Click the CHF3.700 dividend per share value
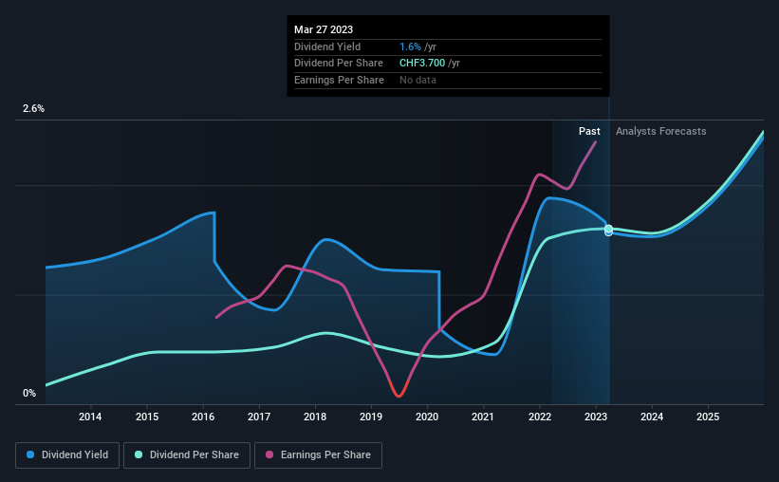 click(422, 64)
